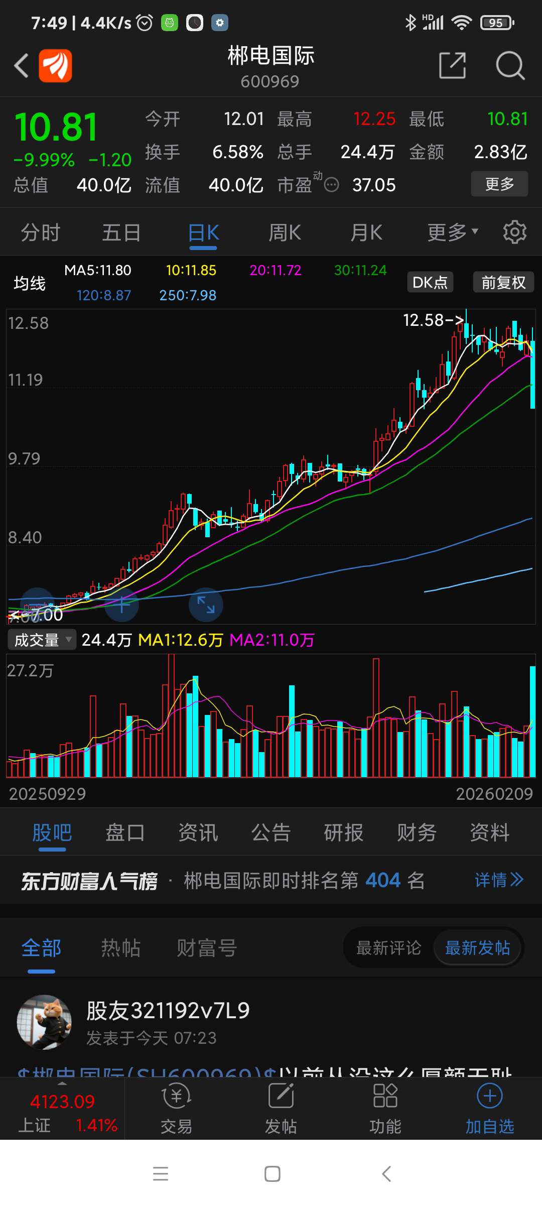Tap the chart fullscreen expand icon

(206, 605)
